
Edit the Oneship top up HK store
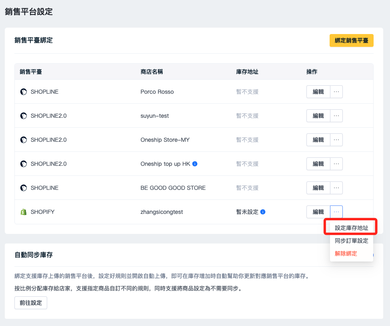pyautogui.click(x=318, y=164)
